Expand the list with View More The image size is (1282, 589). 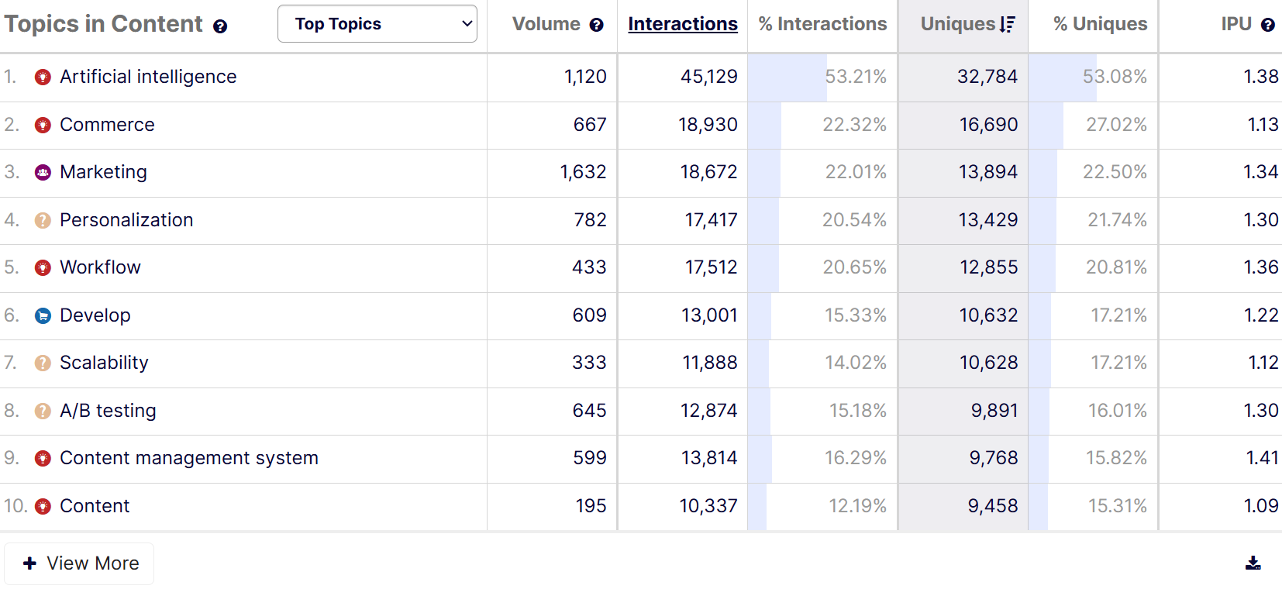(80, 563)
